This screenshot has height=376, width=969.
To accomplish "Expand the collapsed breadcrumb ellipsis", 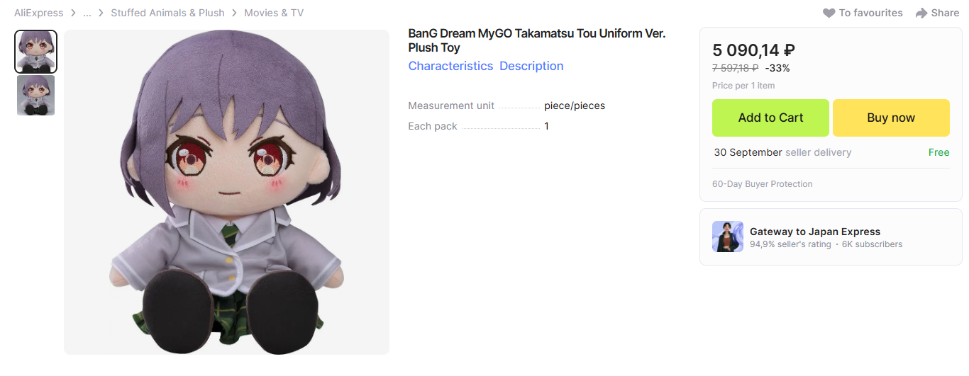I will (87, 13).
